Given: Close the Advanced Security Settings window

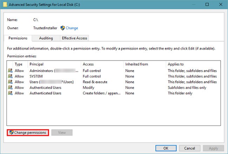Looking at the screenshot, I should click(220, 5).
